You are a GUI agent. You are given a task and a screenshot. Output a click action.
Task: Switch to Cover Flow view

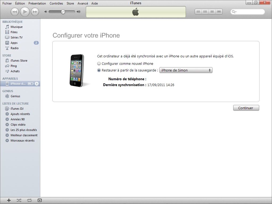[219, 12]
